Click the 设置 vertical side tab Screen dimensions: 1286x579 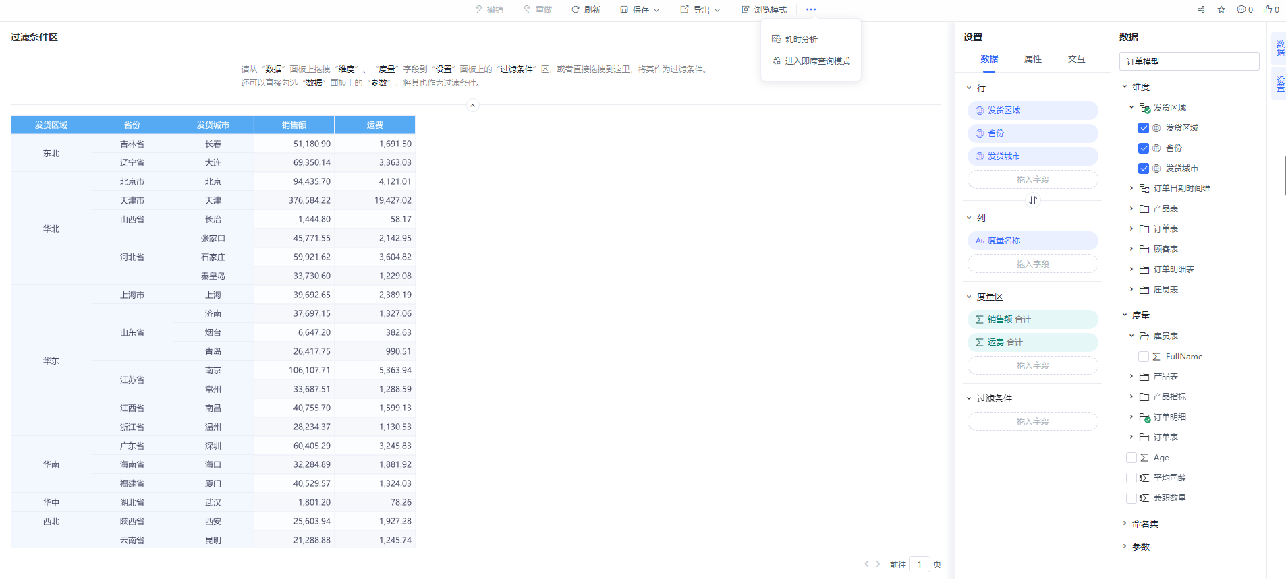1279,84
